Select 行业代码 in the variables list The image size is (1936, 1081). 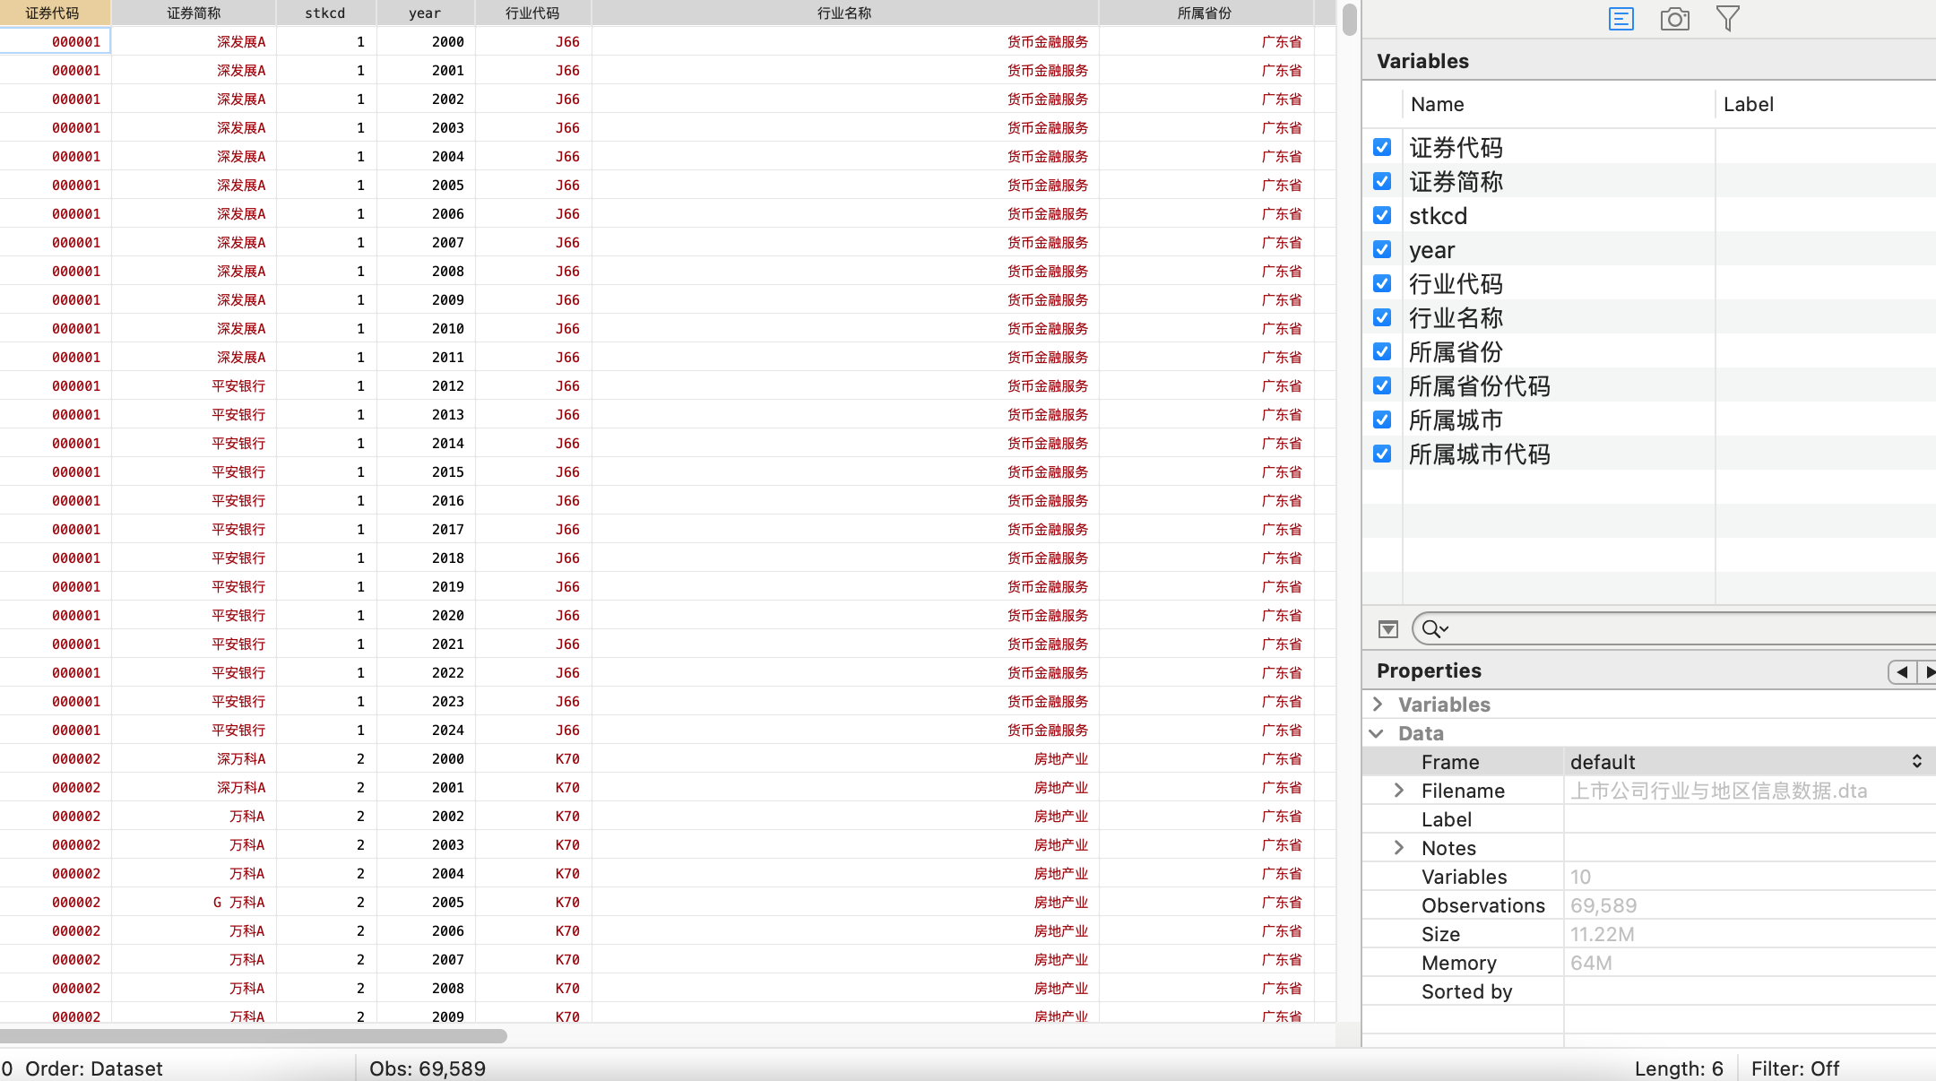pyautogui.click(x=1456, y=283)
